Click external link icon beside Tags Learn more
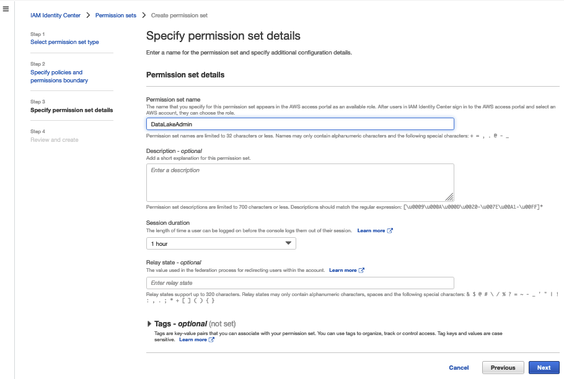Image resolution: width=564 pixels, height=379 pixels. coord(212,339)
